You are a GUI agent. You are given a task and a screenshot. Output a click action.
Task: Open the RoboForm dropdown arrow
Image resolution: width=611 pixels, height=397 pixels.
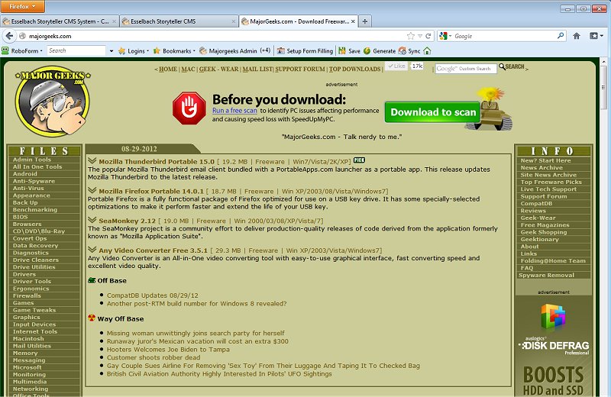tap(41, 50)
